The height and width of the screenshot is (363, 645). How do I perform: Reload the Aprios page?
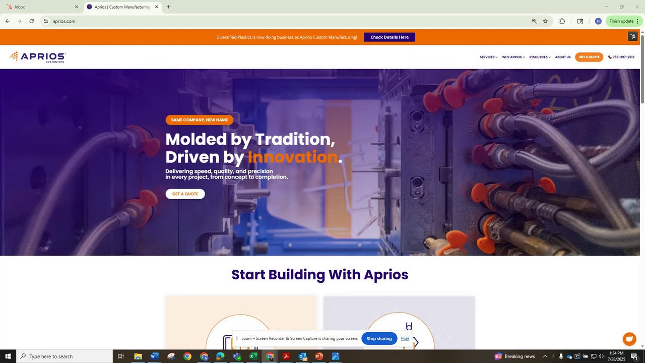[31, 21]
